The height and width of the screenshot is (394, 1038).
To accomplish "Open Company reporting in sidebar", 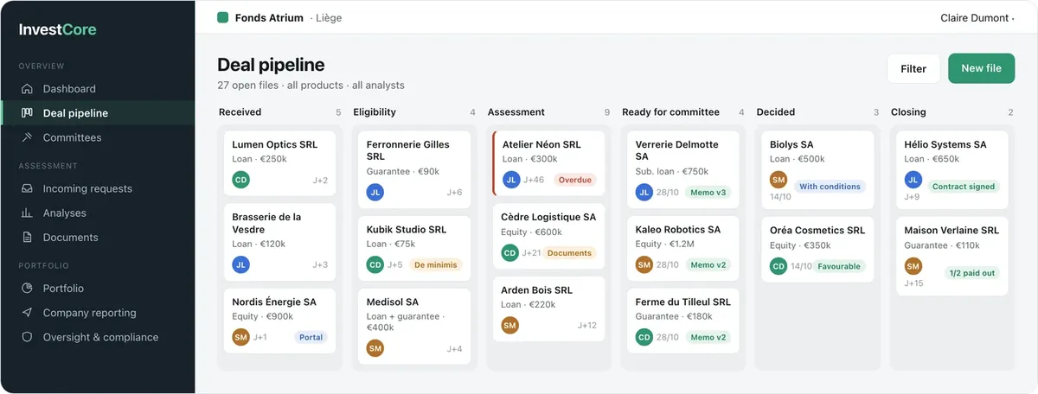I will pyautogui.click(x=98, y=313).
